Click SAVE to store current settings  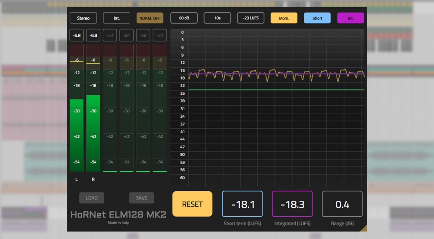click(142, 198)
